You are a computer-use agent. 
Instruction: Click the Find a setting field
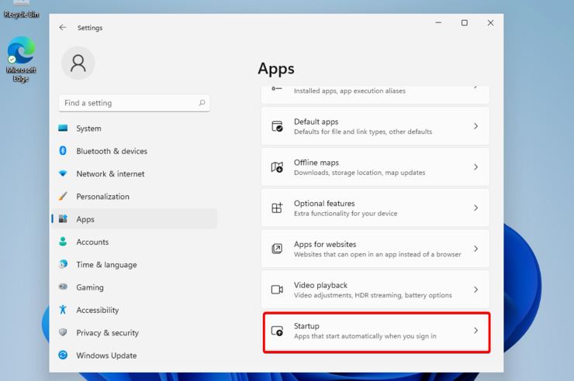click(x=134, y=103)
